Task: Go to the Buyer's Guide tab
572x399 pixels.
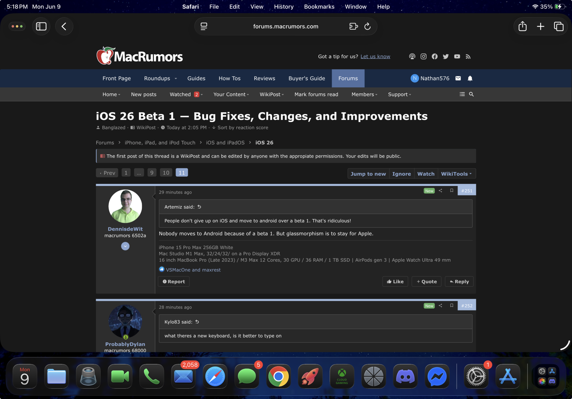Action: (307, 78)
